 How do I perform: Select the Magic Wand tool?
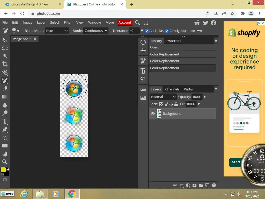[x=5, y=56]
